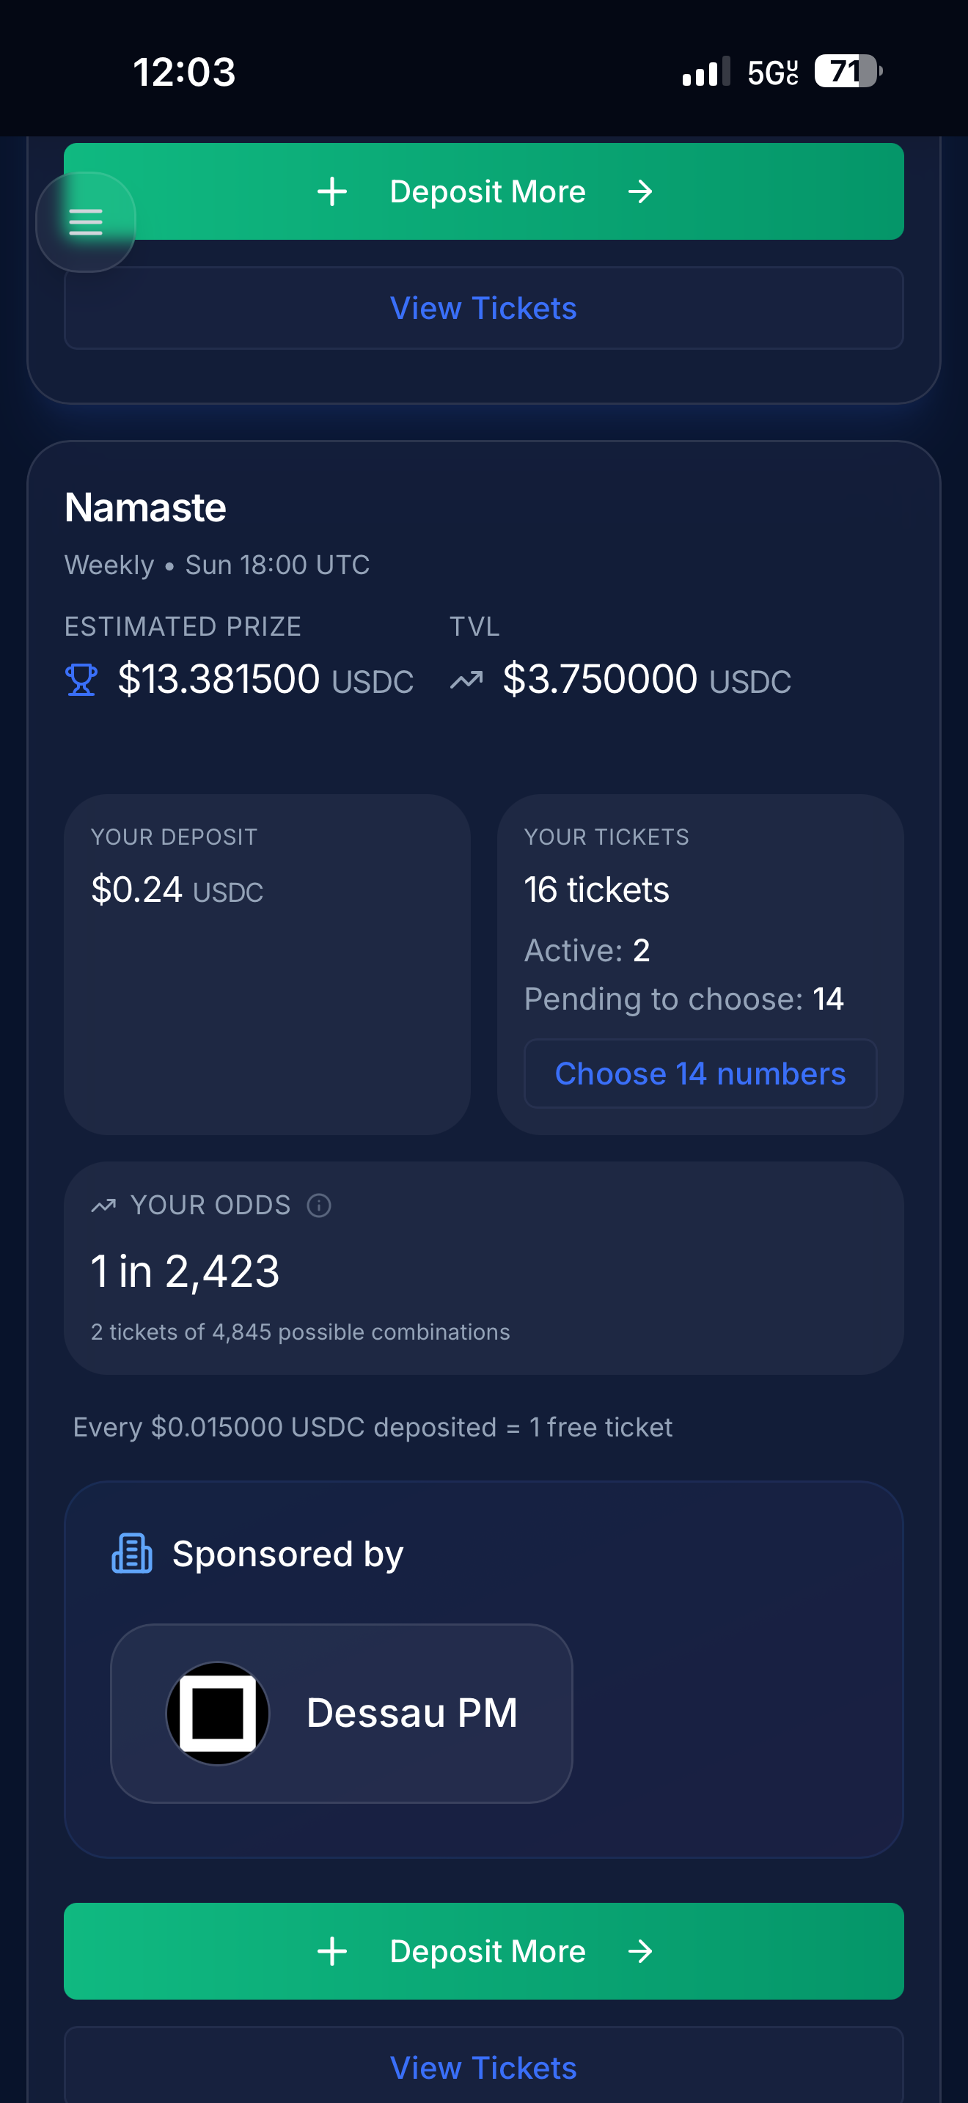Image resolution: width=968 pixels, height=2103 pixels.
Task: Tap the Dessau PM sponsor logo
Action: coord(218,1713)
